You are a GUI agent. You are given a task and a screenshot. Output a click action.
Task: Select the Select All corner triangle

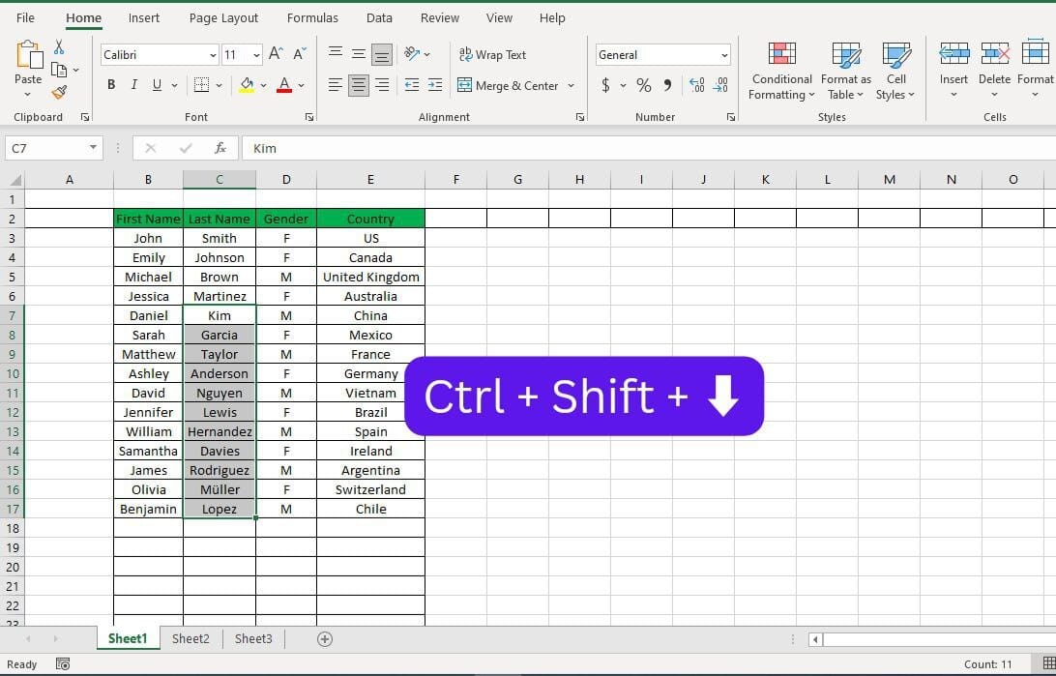(15, 180)
